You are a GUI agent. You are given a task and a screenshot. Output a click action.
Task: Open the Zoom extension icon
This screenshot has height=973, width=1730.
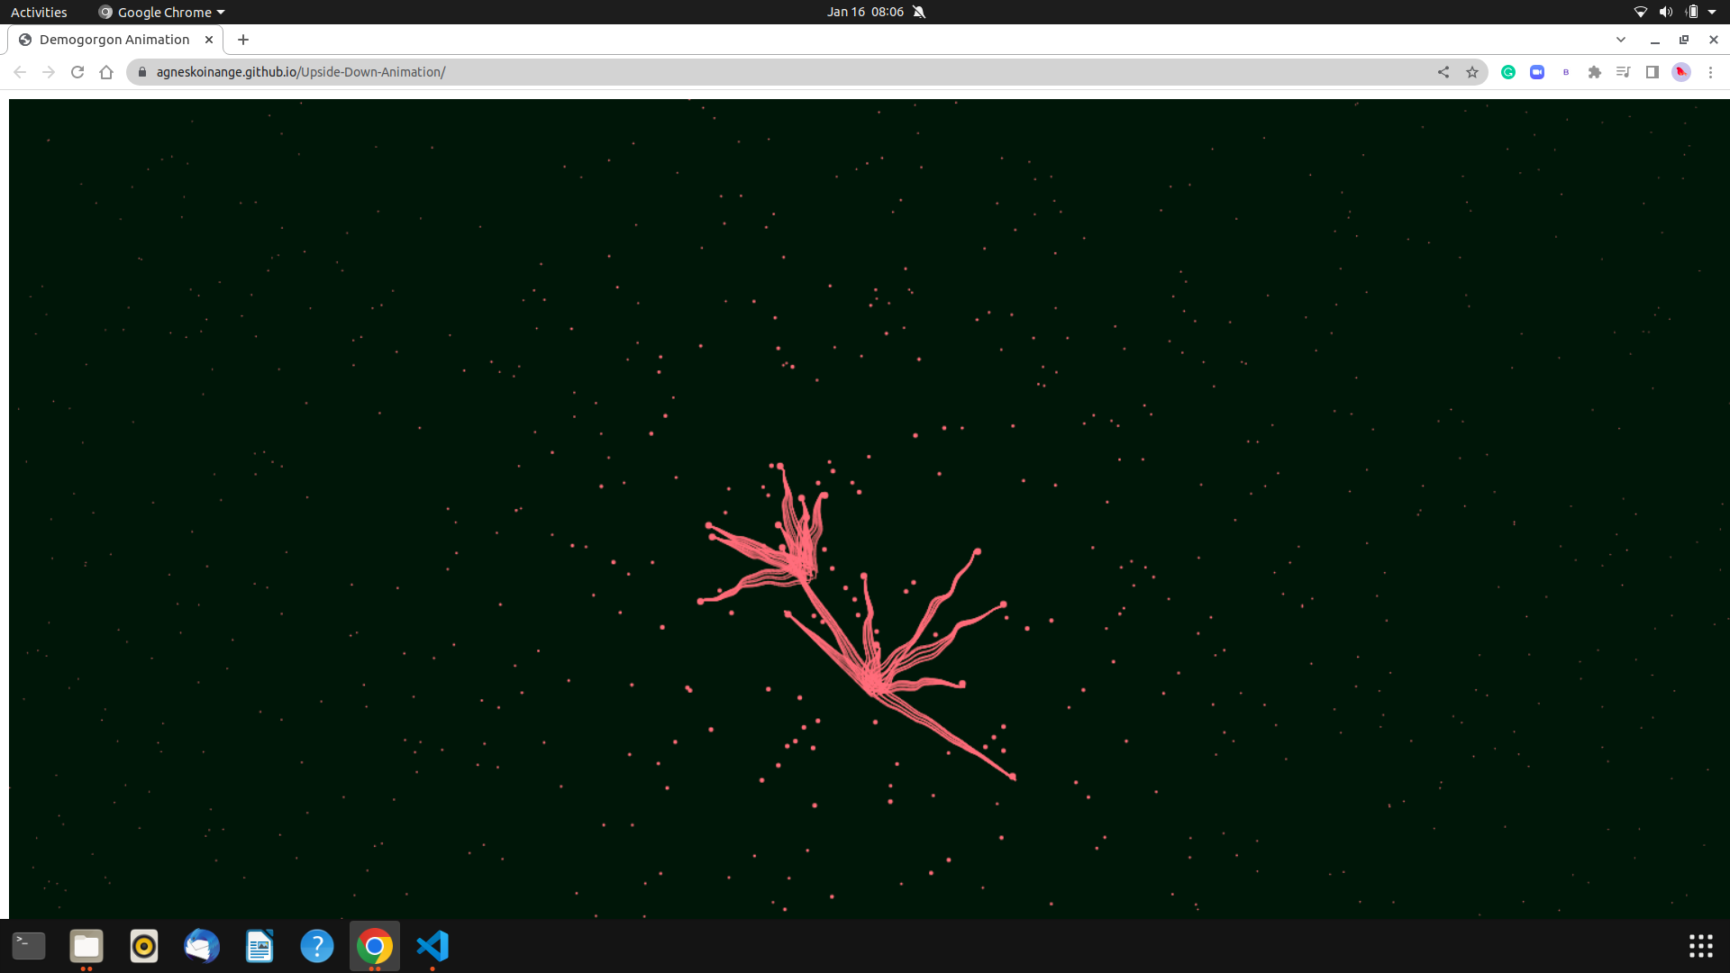pos(1537,72)
